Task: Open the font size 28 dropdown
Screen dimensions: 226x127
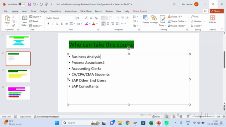Action: click(x=83, y=18)
